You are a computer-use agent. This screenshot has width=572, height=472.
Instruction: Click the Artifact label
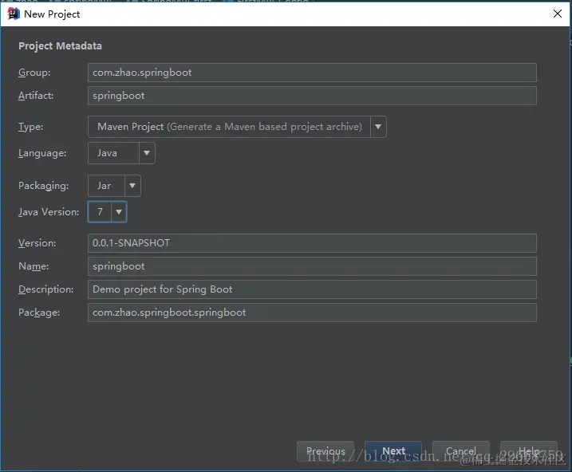[36, 96]
